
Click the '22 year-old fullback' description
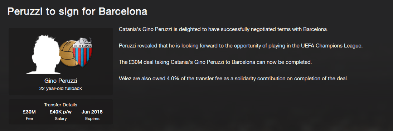(60, 89)
